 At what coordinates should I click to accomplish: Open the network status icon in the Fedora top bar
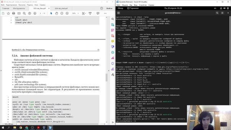(221, 8)
